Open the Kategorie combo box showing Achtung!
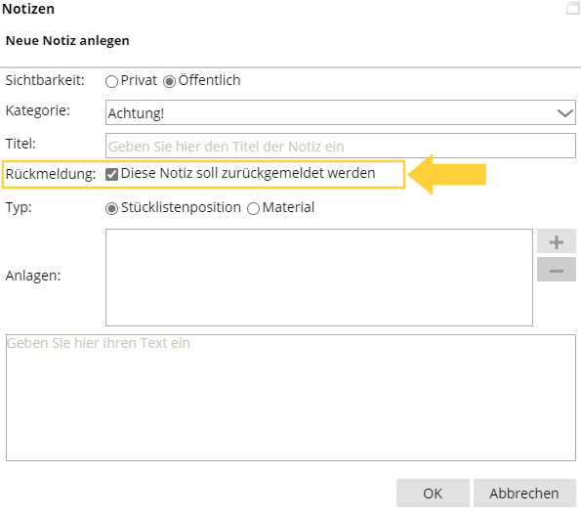The height and width of the screenshot is (515, 581). pyautogui.click(x=340, y=112)
